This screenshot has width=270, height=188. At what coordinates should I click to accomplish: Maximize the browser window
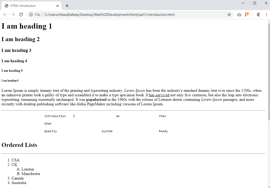click(255, 3)
